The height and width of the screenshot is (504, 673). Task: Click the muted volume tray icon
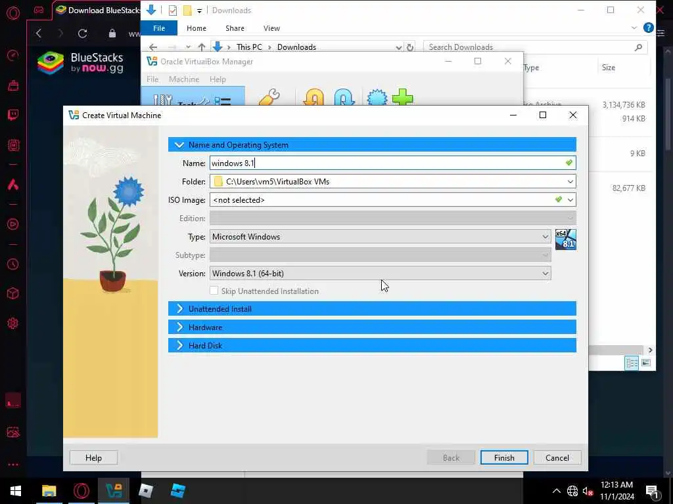point(588,491)
